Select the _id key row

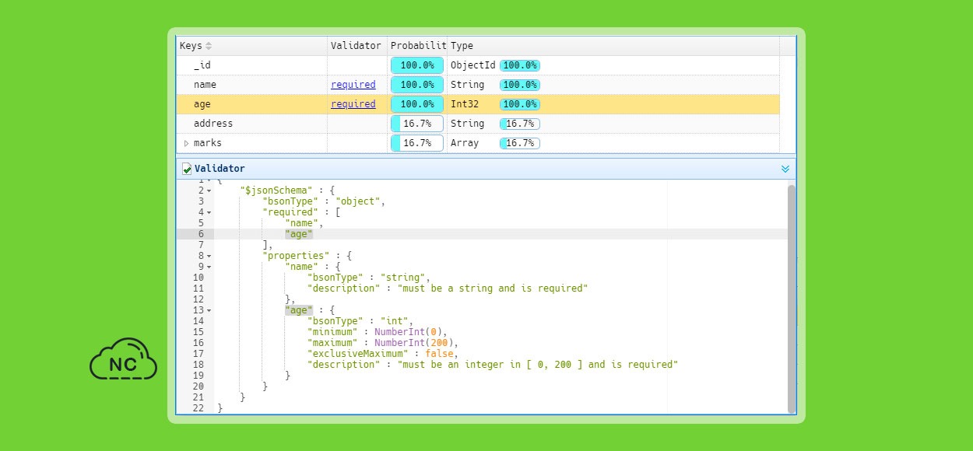click(478, 65)
